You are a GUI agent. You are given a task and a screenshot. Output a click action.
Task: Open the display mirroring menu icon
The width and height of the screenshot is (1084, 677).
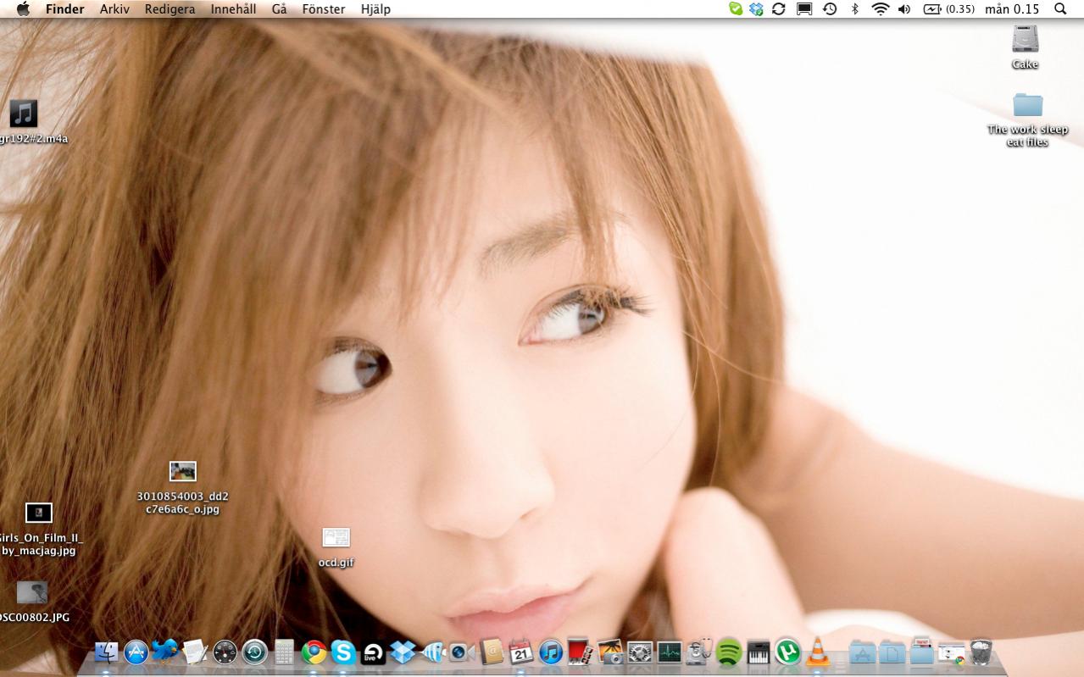coord(804,9)
